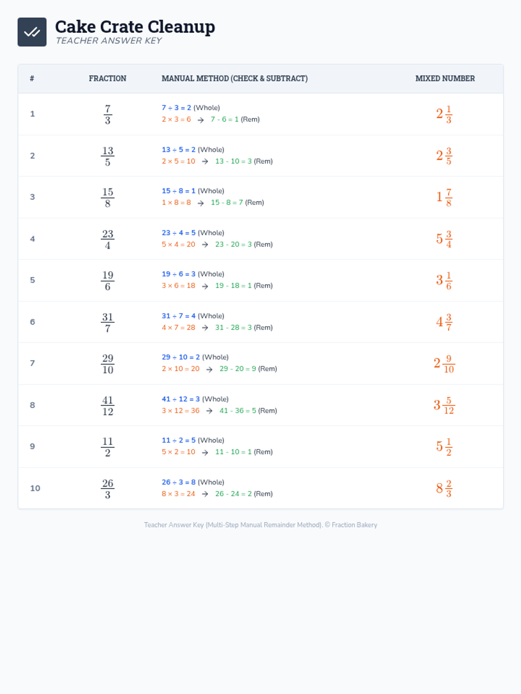
Task: Select the Cake Crate Cleanup title
Action: tap(135, 27)
